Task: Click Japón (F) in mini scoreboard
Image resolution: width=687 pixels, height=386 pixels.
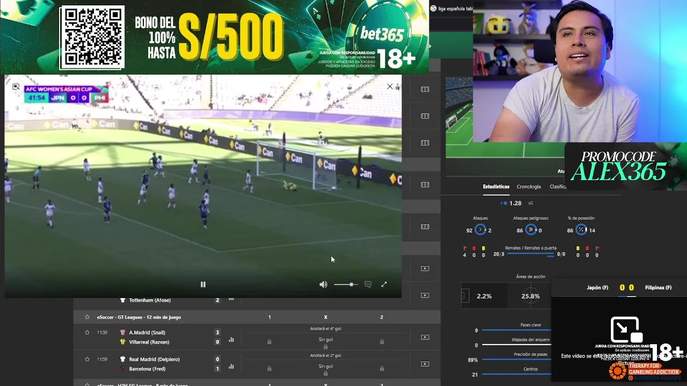Action: pyautogui.click(x=597, y=288)
